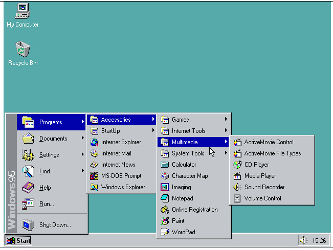The width and height of the screenshot is (333, 250).
Task: Expand the System Tools submenu arrow
Action: (x=226, y=153)
